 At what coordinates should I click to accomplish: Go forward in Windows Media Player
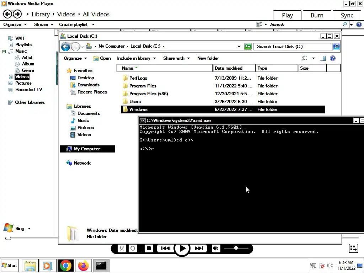tap(17, 14)
